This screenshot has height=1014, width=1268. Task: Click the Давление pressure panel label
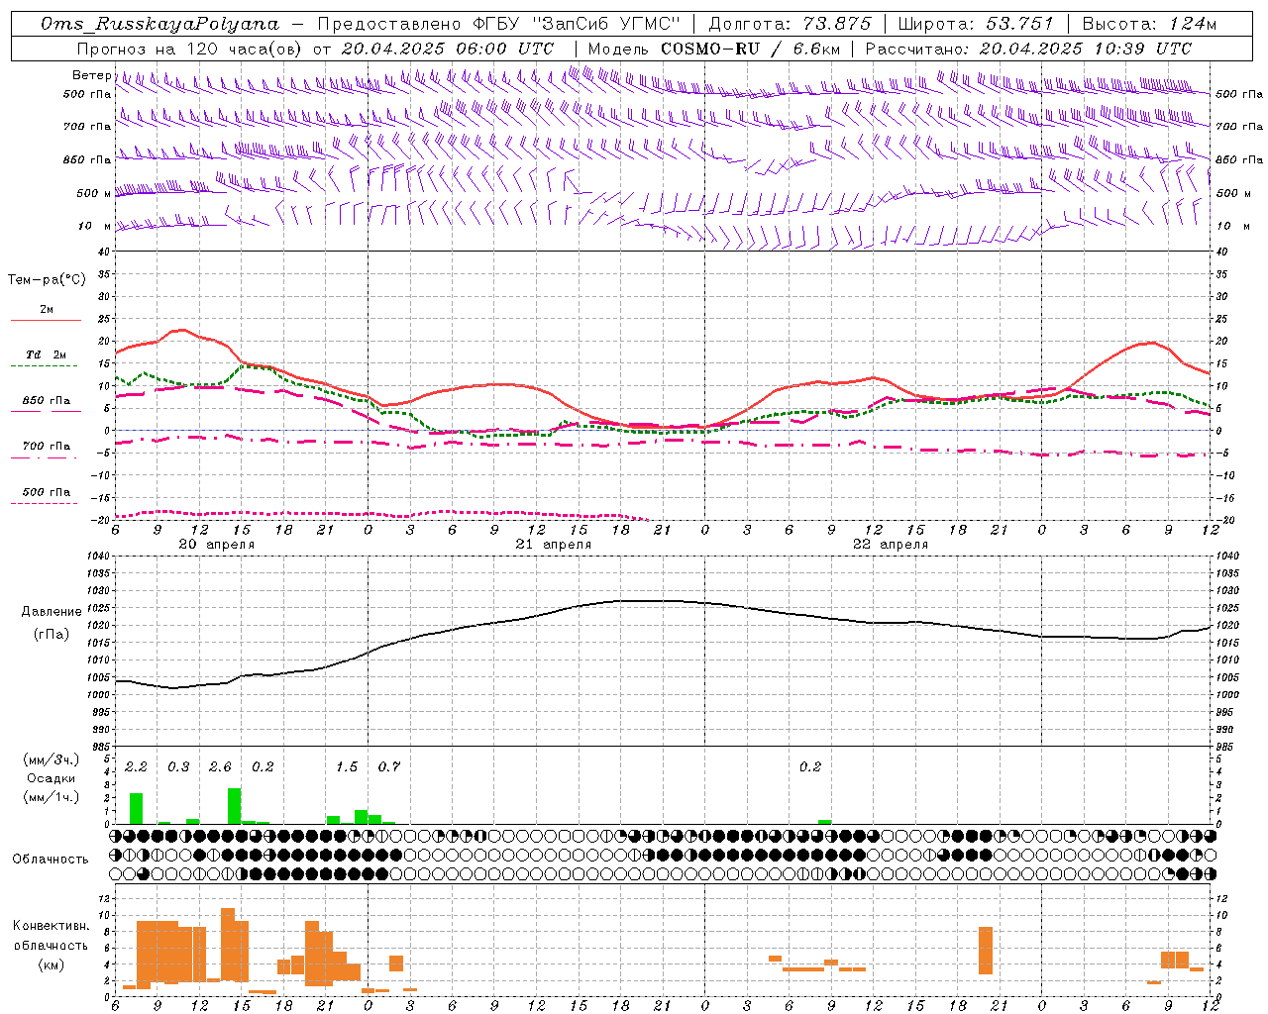52,612
